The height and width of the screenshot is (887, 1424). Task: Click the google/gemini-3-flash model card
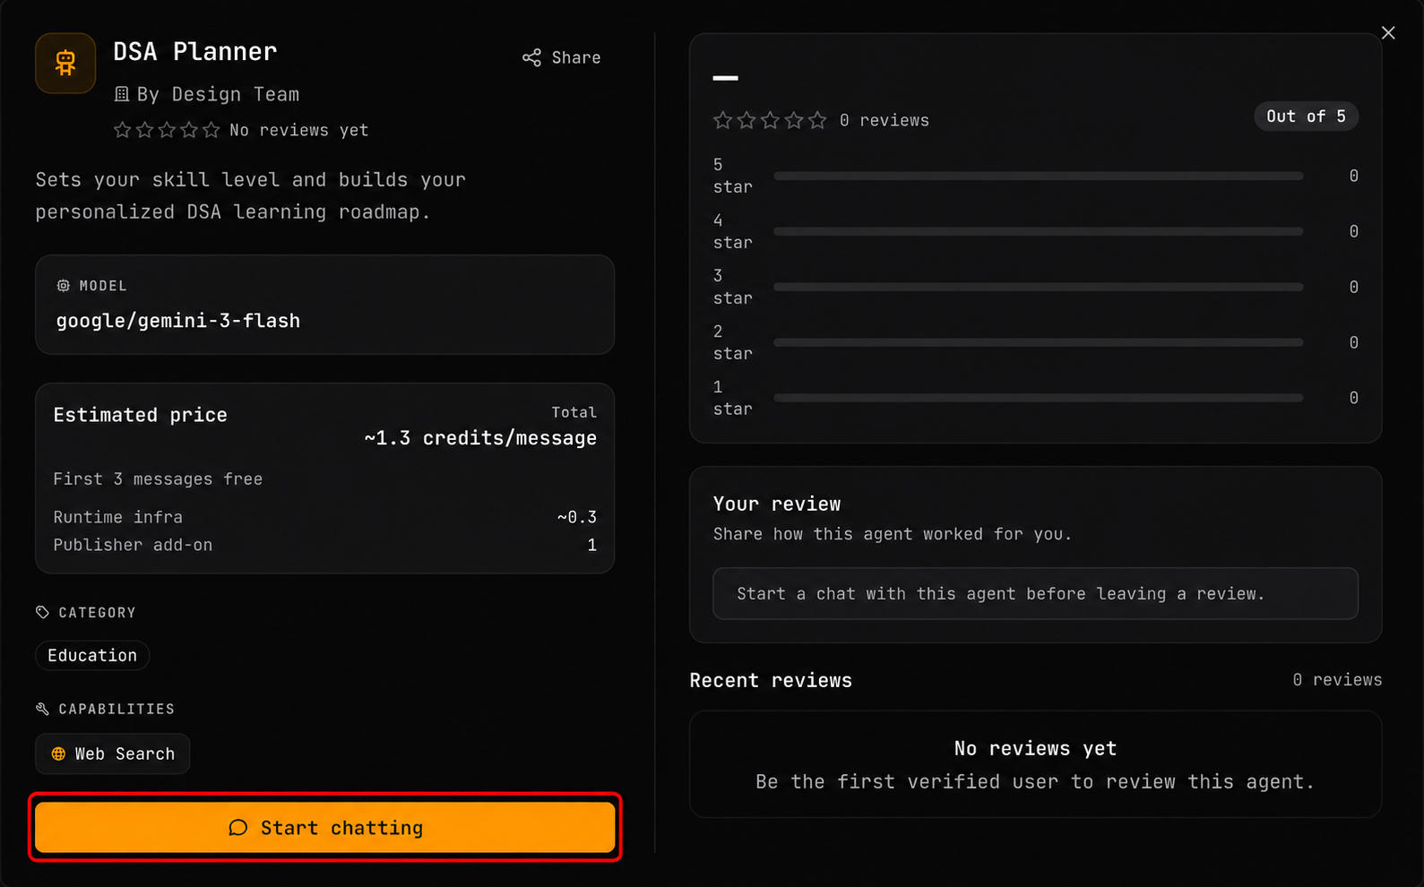click(325, 305)
